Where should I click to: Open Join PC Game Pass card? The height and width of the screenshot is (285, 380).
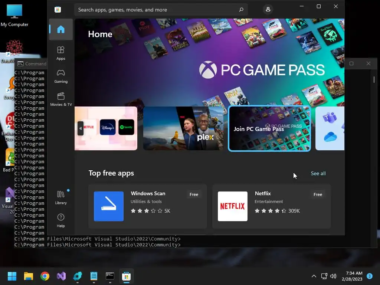[x=269, y=128]
